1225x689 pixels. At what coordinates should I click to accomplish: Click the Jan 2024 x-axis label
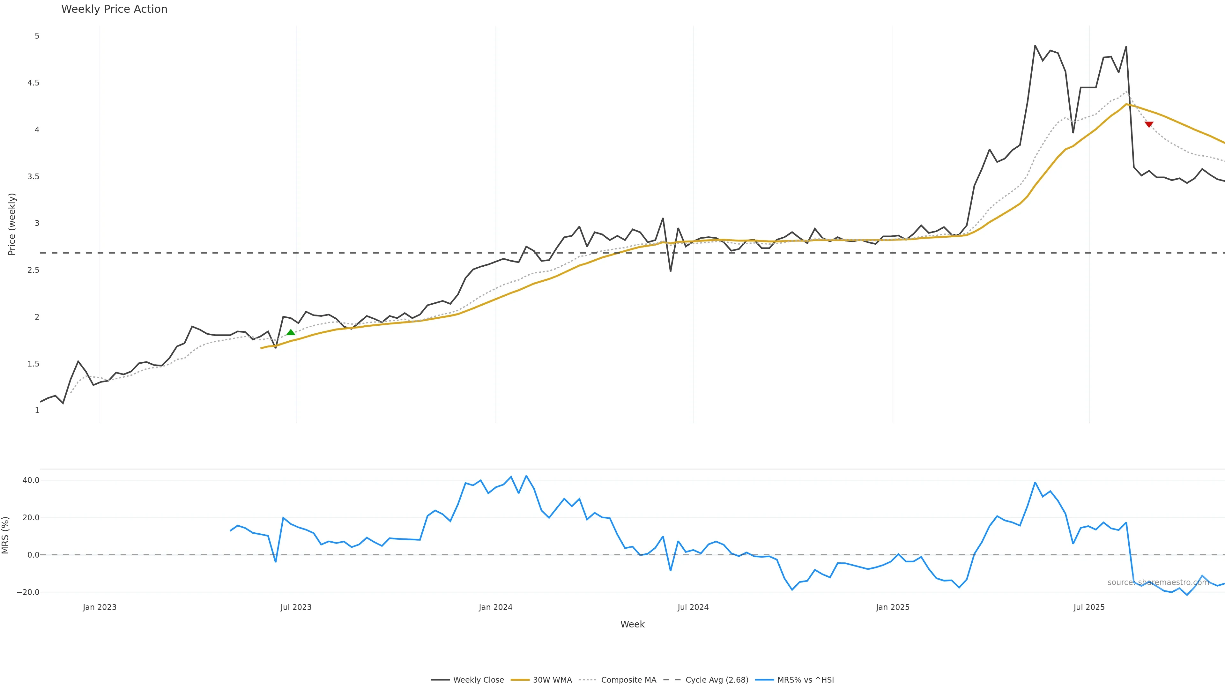pos(495,607)
